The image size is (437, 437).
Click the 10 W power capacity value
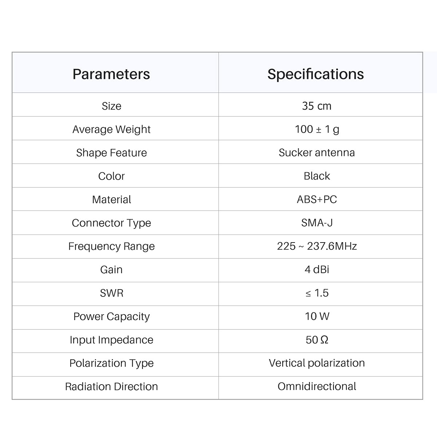[317, 316]
